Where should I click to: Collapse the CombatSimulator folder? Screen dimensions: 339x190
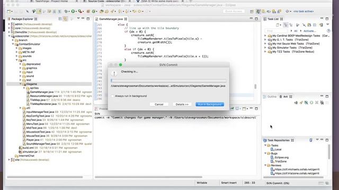[13, 44]
